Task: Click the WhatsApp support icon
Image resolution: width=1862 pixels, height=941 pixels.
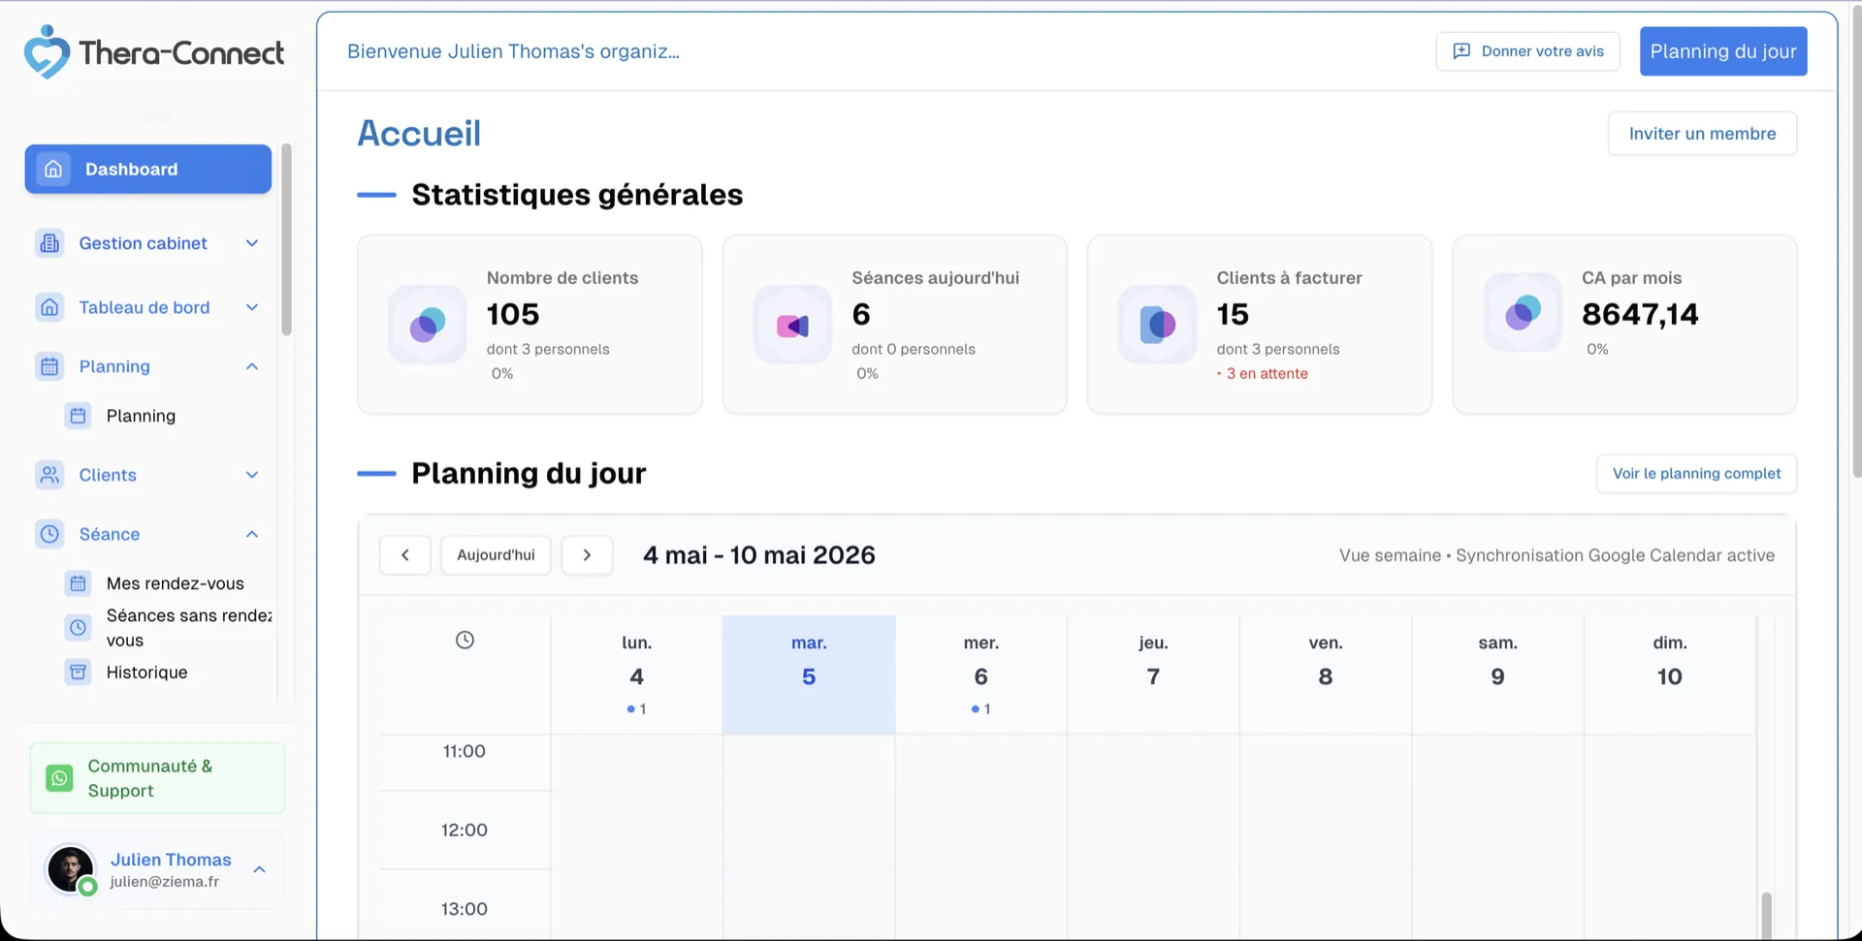Action: tap(59, 778)
